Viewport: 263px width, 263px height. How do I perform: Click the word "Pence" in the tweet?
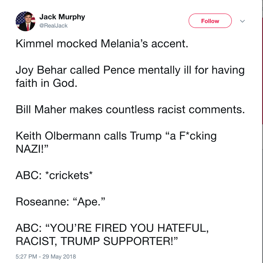pos(119,70)
